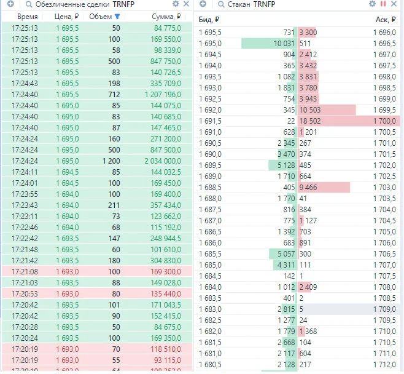Click the ask price 1 700,0
Screen dimensions: 404x374
(384, 121)
